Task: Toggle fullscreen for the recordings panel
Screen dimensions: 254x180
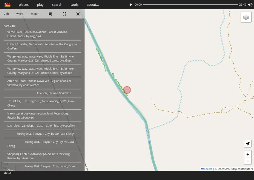Action: tap(64, 14)
